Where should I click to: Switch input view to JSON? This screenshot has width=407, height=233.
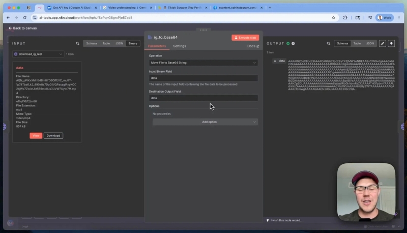coord(119,43)
